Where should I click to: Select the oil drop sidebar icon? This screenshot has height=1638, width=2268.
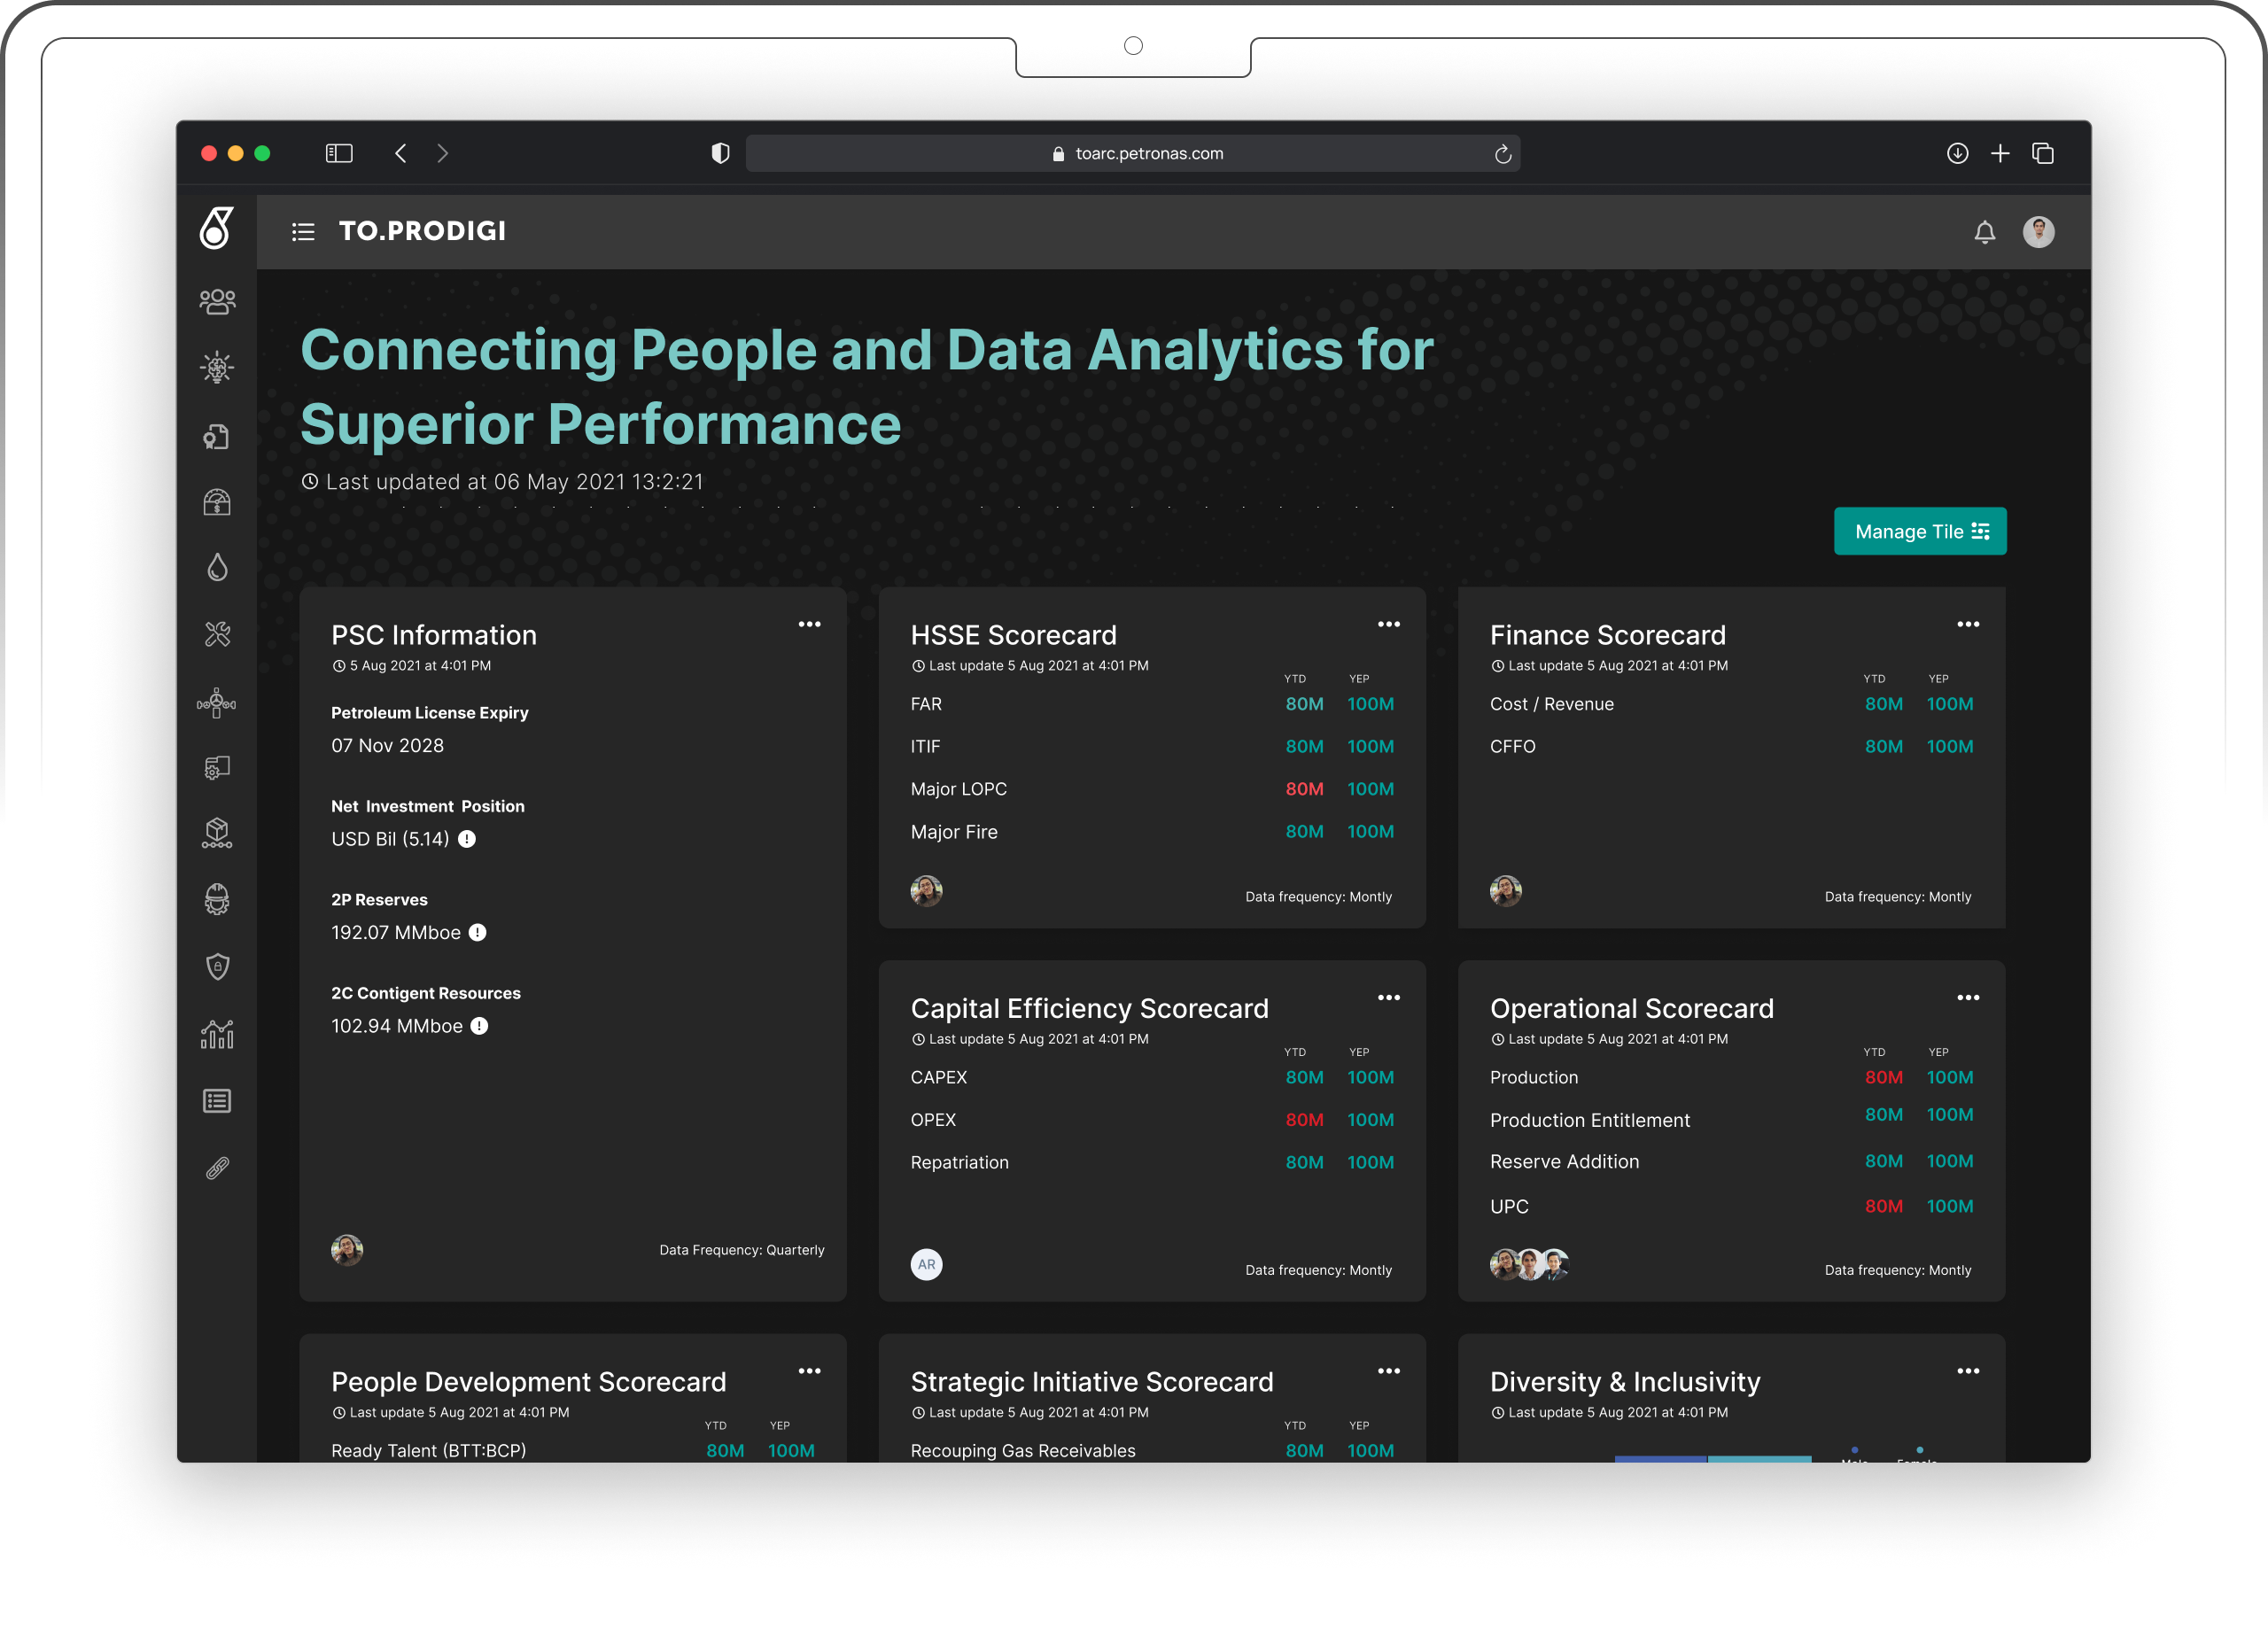(x=217, y=567)
